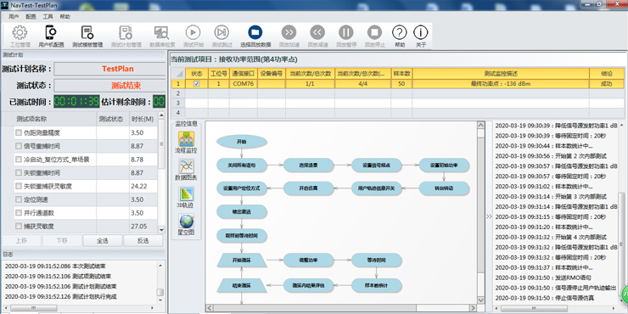The image size is (628, 314).
Task: Check 定位测速 test item
Action: coord(19,199)
